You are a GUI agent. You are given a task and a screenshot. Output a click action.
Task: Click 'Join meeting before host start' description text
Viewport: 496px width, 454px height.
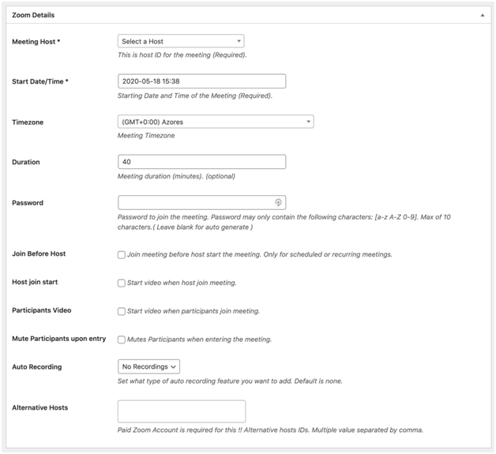tap(260, 254)
